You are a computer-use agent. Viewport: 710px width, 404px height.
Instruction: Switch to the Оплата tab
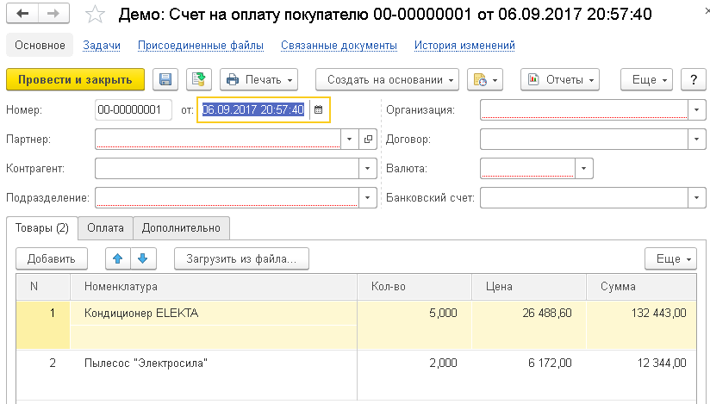(x=105, y=228)
